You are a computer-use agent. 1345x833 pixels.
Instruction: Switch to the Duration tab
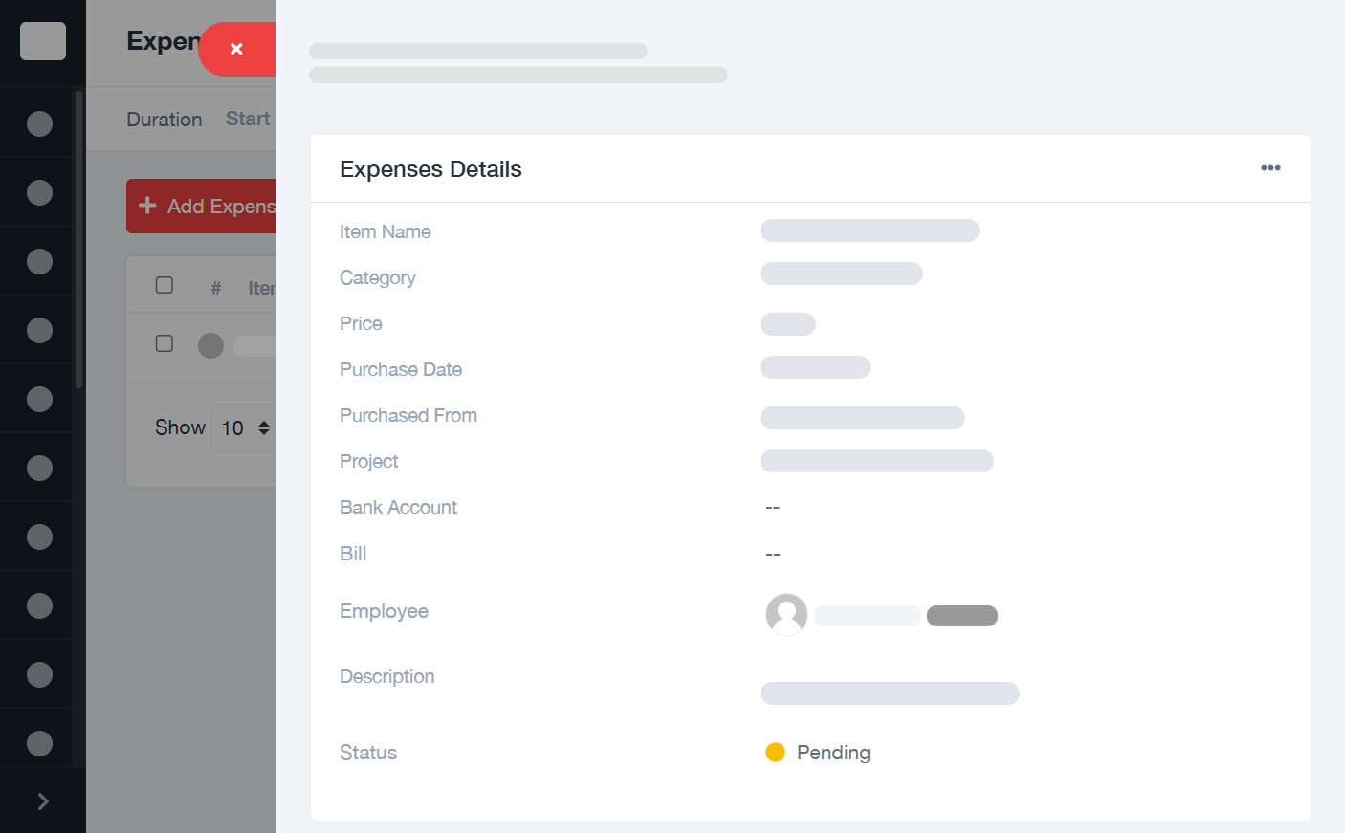164,119
